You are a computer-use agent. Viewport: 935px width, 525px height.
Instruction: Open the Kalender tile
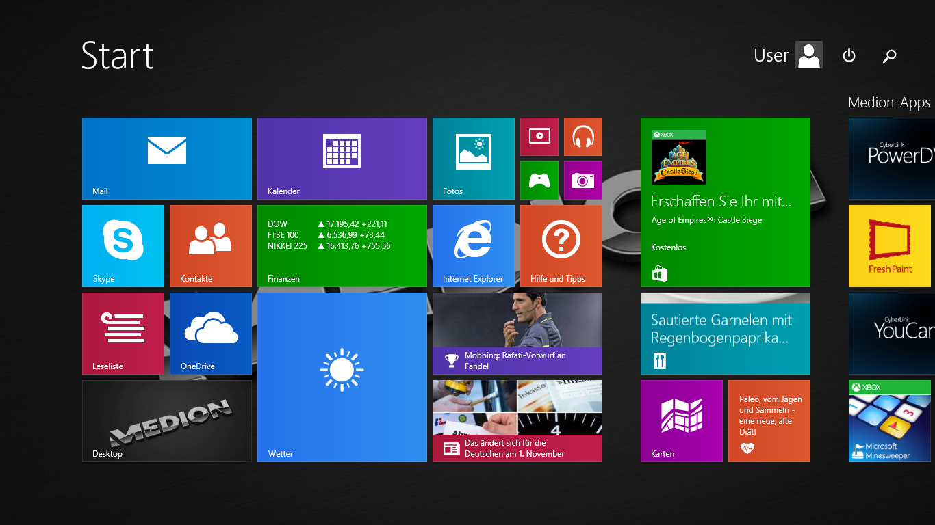pos(342,159)
